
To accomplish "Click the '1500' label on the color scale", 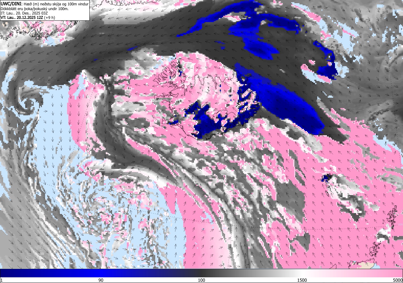I will tap(302, 280).
